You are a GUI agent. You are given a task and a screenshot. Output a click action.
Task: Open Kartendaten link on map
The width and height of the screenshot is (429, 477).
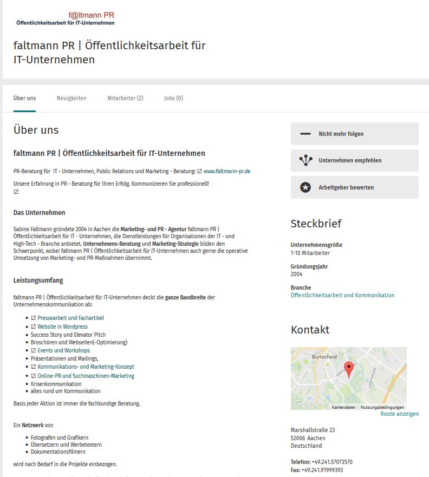coord(343,407)
